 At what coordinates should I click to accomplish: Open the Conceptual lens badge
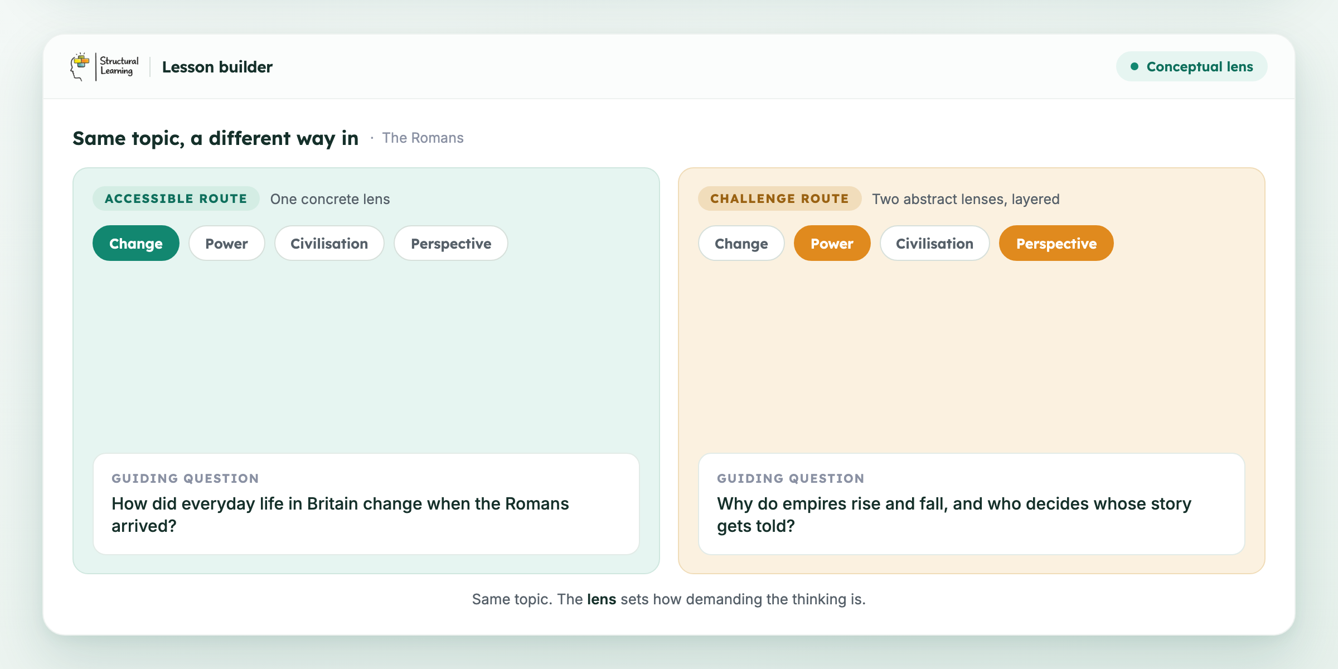[1191, 67]
